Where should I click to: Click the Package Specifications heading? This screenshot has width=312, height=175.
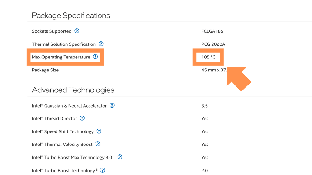[x=71, y=16]
